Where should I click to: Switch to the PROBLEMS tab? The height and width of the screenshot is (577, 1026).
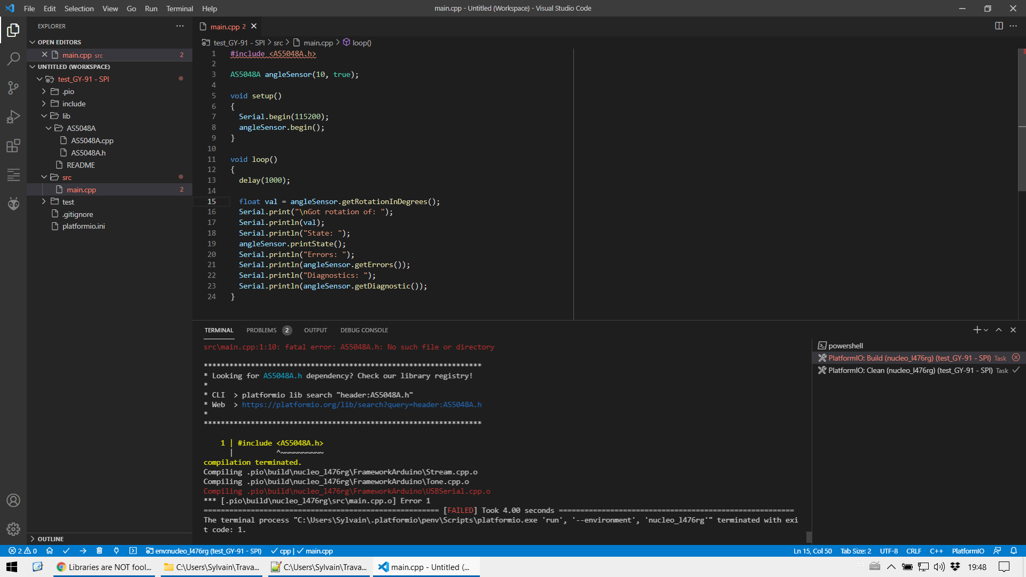pyautogui.click(x=261, y=330)
